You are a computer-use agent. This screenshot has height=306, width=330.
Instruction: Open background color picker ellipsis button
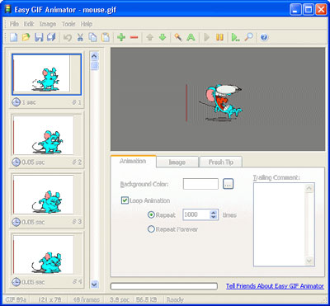[x=228, y=184]
